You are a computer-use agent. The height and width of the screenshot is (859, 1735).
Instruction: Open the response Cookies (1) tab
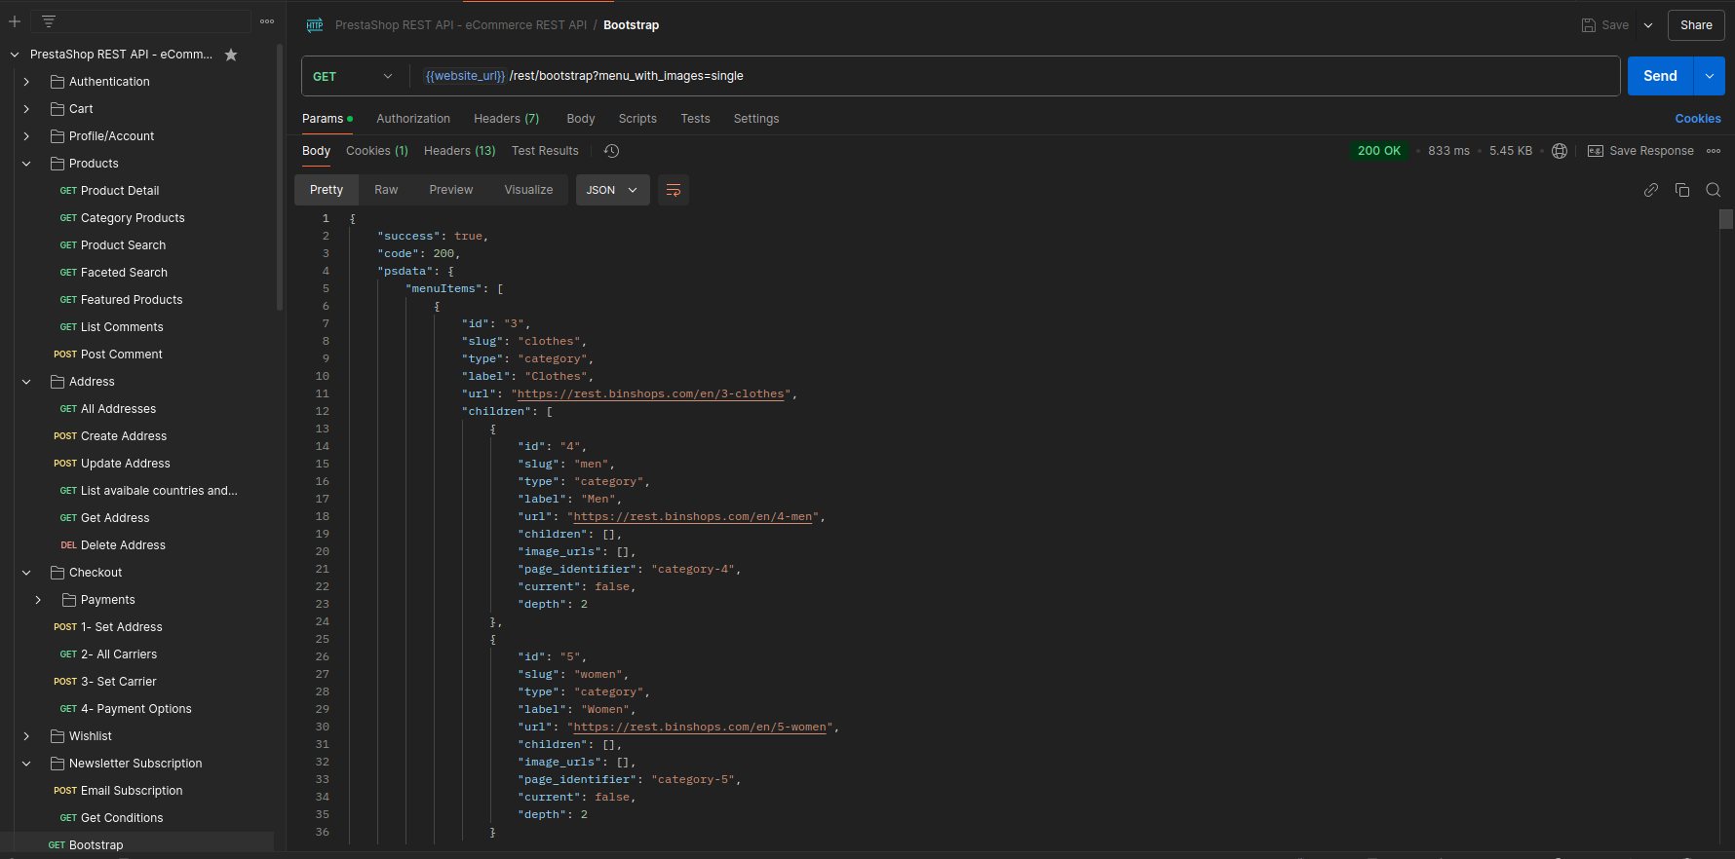[377, 151]
